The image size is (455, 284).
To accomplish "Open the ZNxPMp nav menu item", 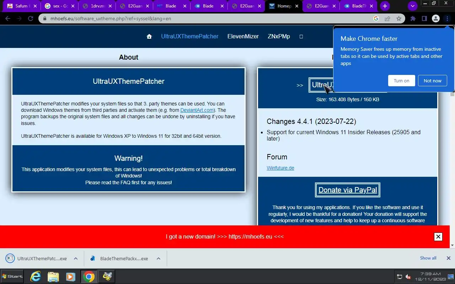I will pyautogui.click(x=279, y=36).
